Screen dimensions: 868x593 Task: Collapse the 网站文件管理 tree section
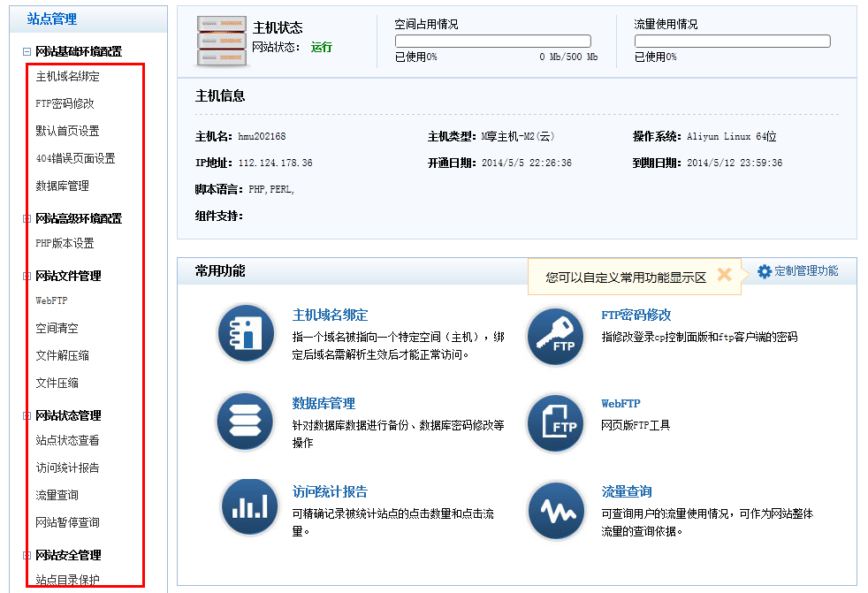27,277
